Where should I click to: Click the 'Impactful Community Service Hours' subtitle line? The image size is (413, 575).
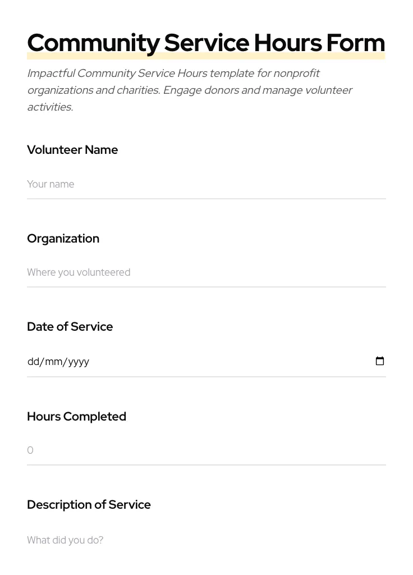click(x=173, y=74)
